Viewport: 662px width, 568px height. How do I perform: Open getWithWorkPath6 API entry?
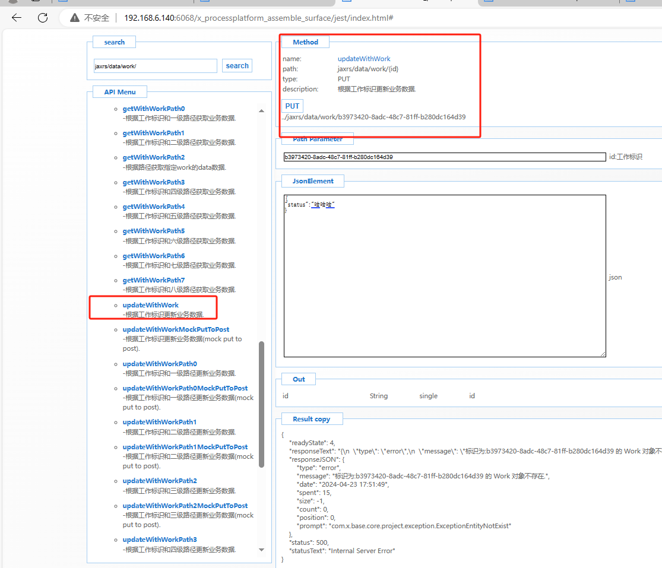click(x=154, y=256)
